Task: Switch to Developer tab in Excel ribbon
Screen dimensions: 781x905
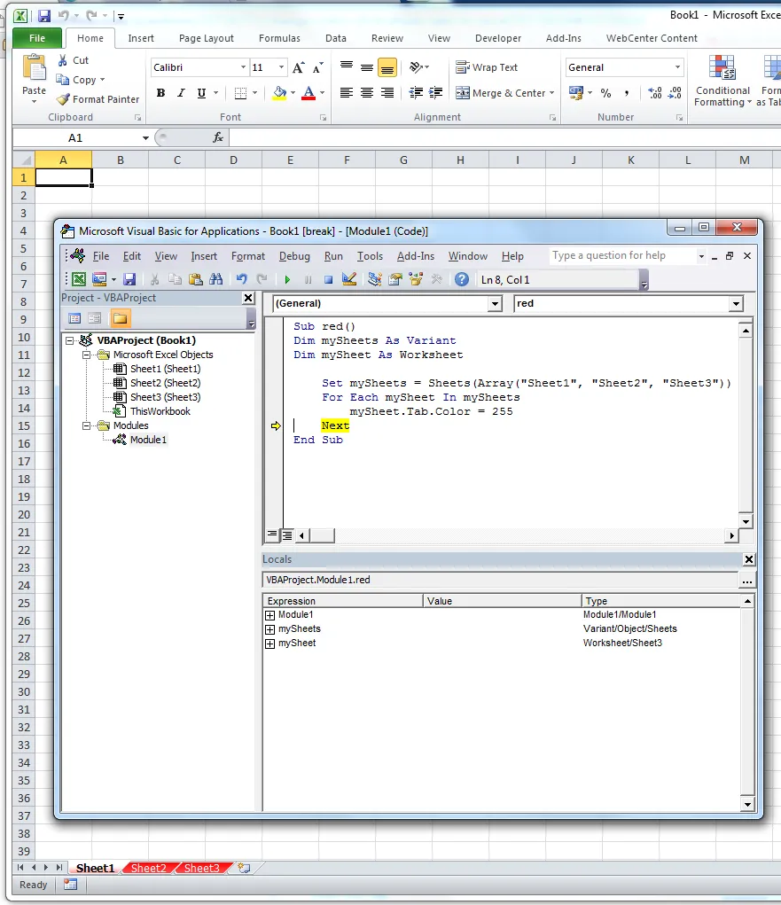Action: 497,38
